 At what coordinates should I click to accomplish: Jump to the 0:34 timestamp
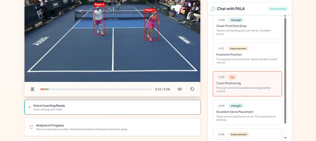point(222,106)
